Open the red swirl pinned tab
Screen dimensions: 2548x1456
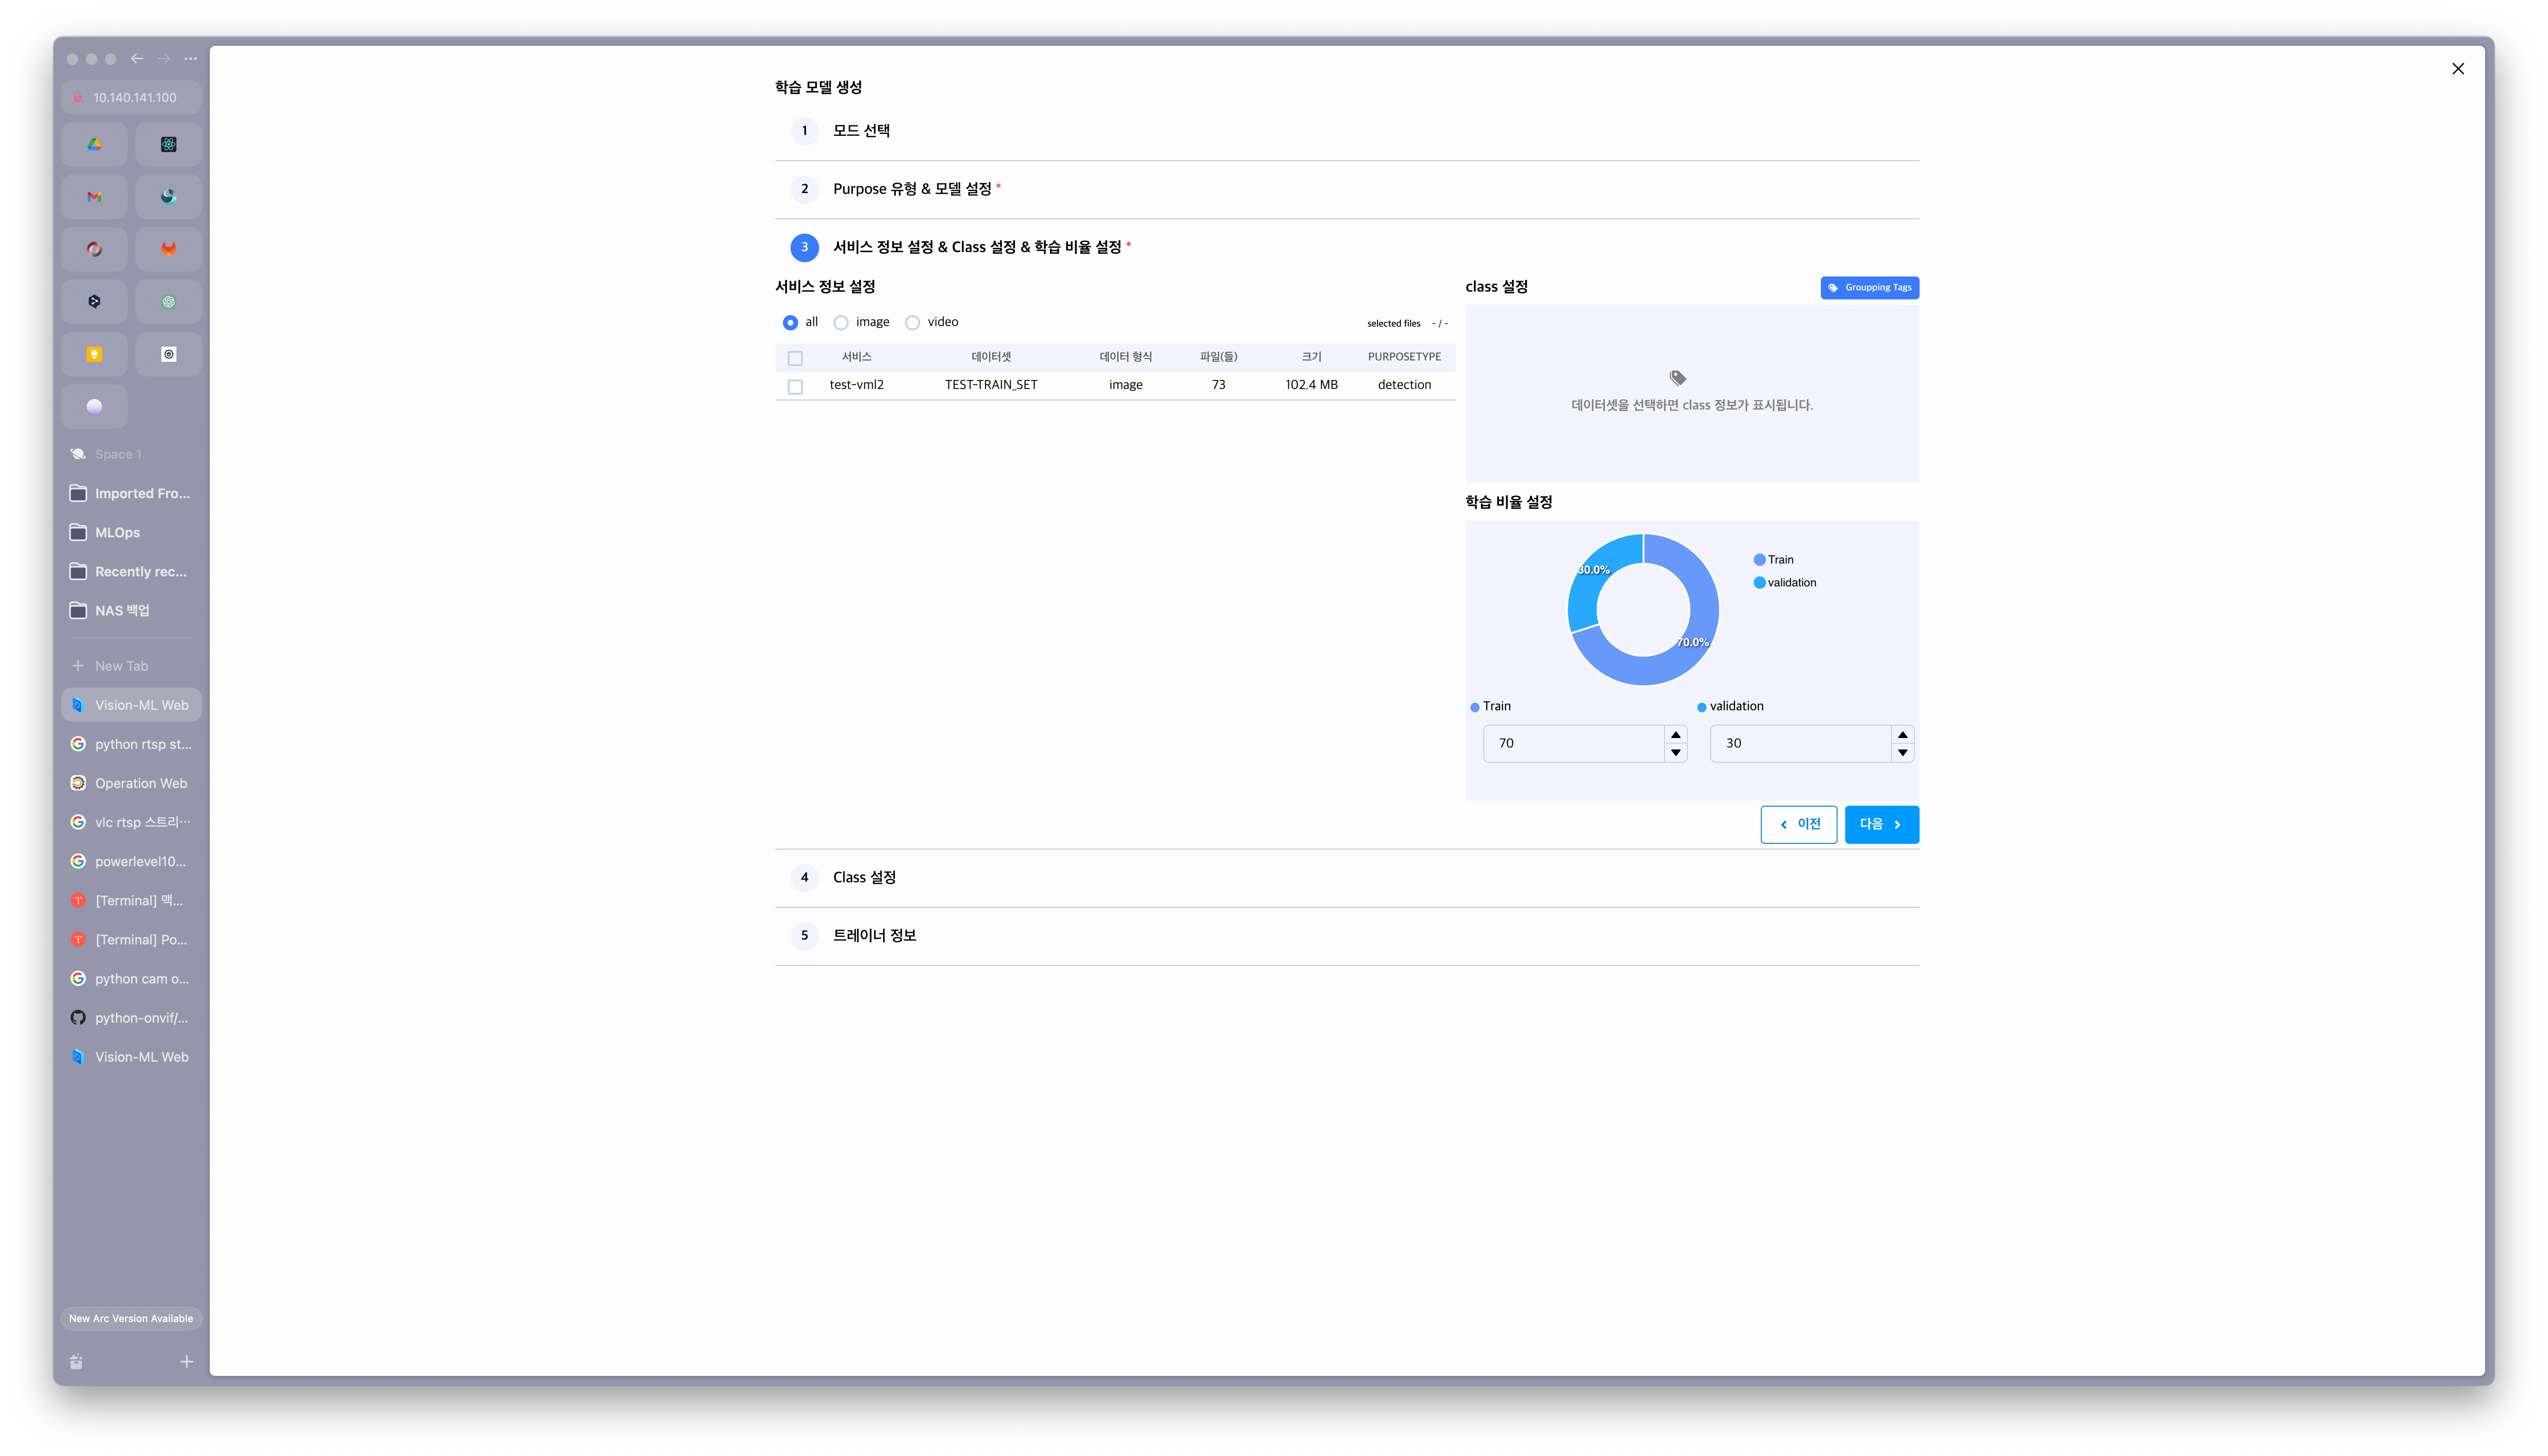(x=94, y=249)
